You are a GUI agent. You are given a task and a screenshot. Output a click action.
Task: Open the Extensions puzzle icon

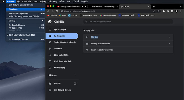click(x=163, y=11)
